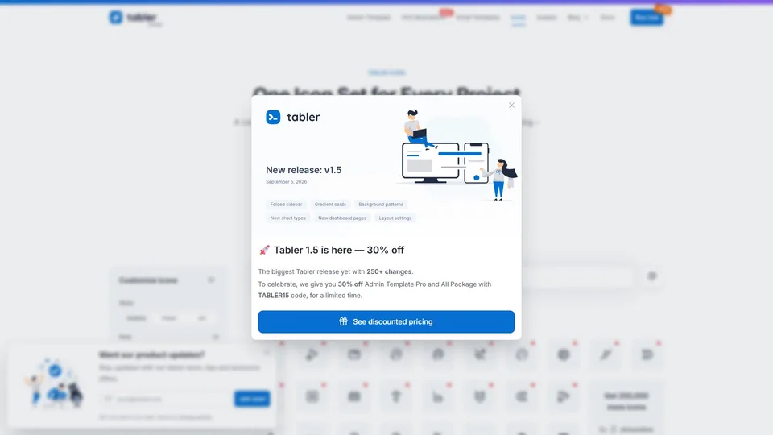Screen dimensions: 773x435
Task: Click the 250+ changes bold text
Action: 389,271
